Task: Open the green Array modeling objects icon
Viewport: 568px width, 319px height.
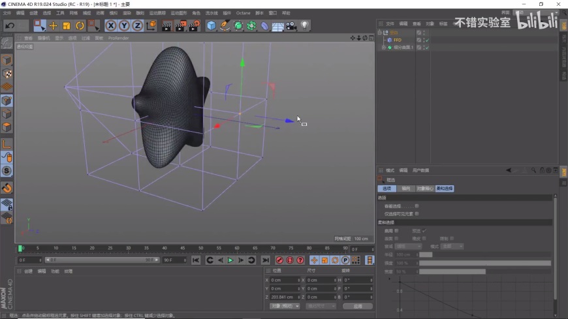Action: coord(251,25)
